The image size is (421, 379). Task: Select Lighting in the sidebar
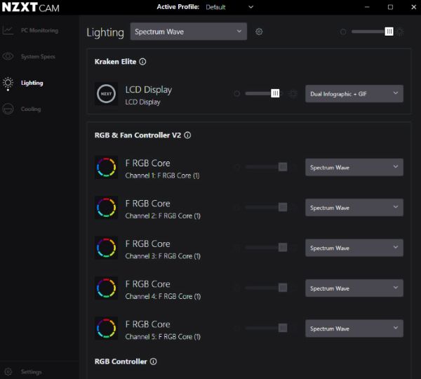(x=32, y=83)
